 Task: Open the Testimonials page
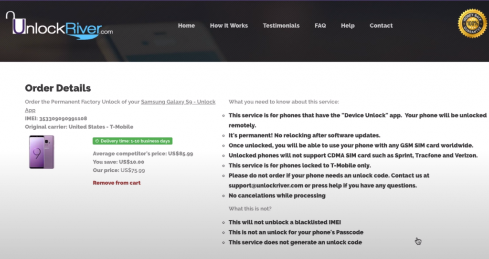click(x=281, y=26)
